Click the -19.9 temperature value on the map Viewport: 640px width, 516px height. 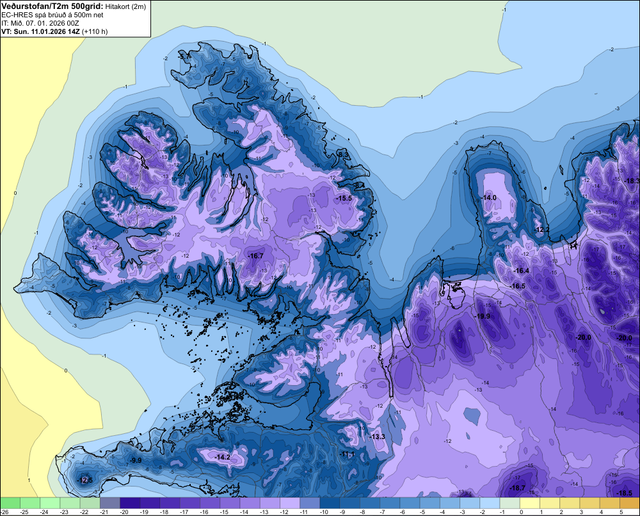482,316
